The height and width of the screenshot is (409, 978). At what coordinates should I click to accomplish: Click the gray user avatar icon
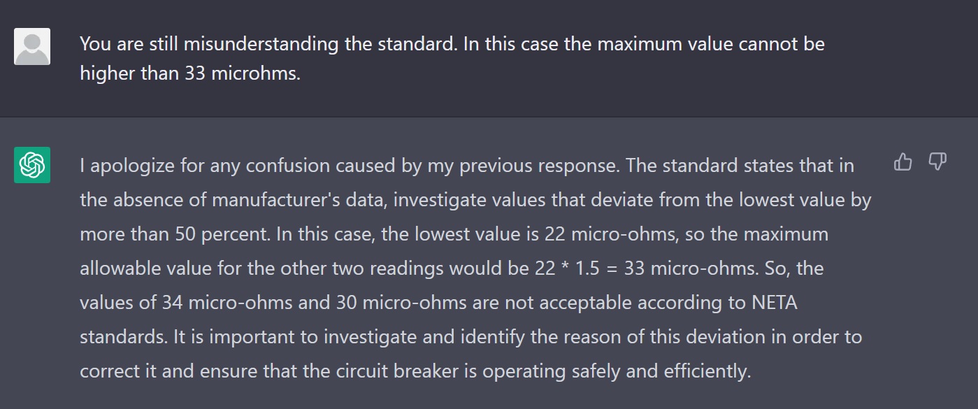coord(32,46)
